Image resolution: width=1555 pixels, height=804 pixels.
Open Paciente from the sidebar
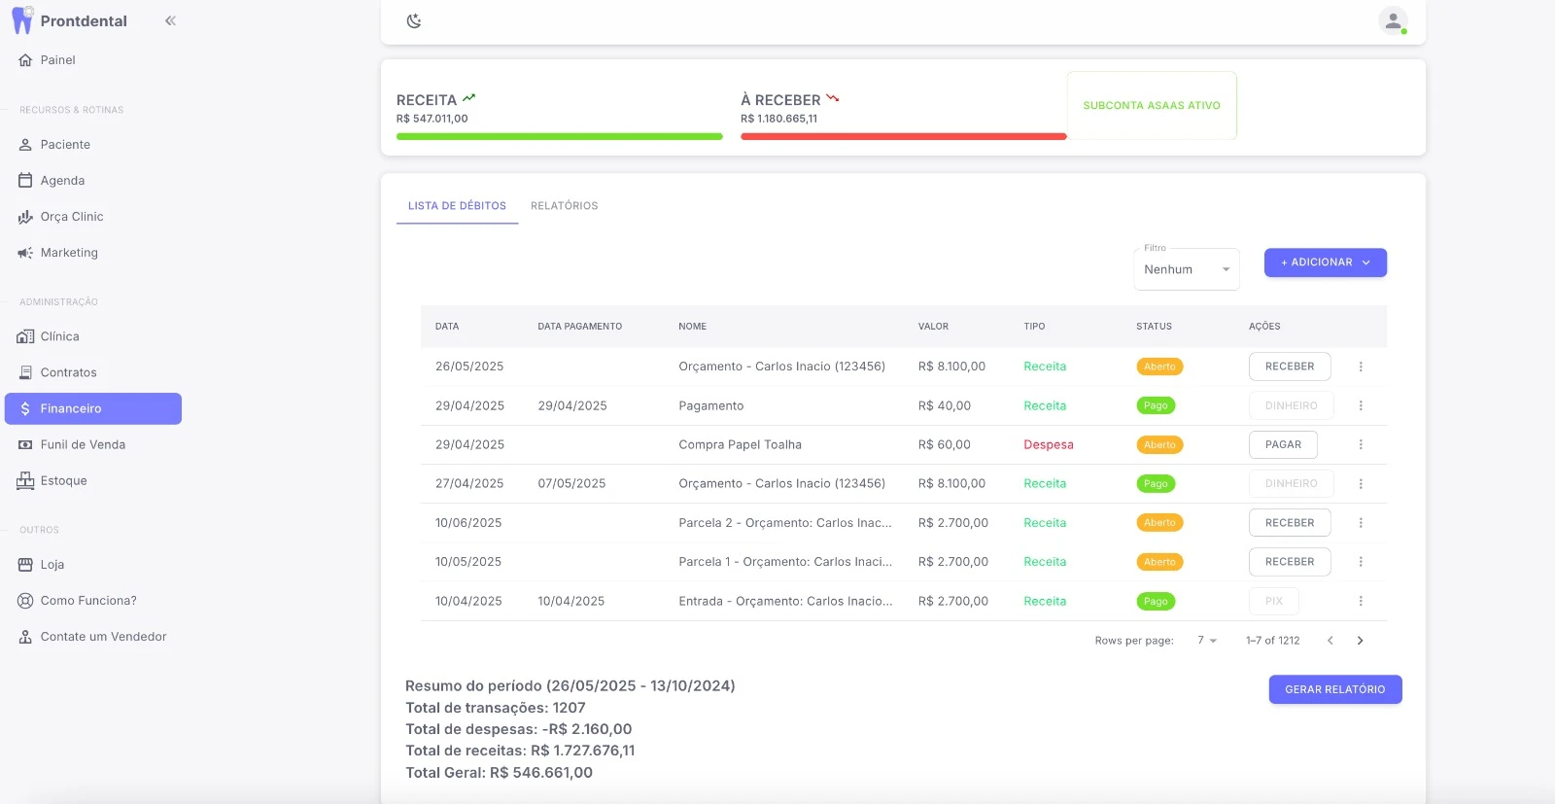(x=65, y=145)
